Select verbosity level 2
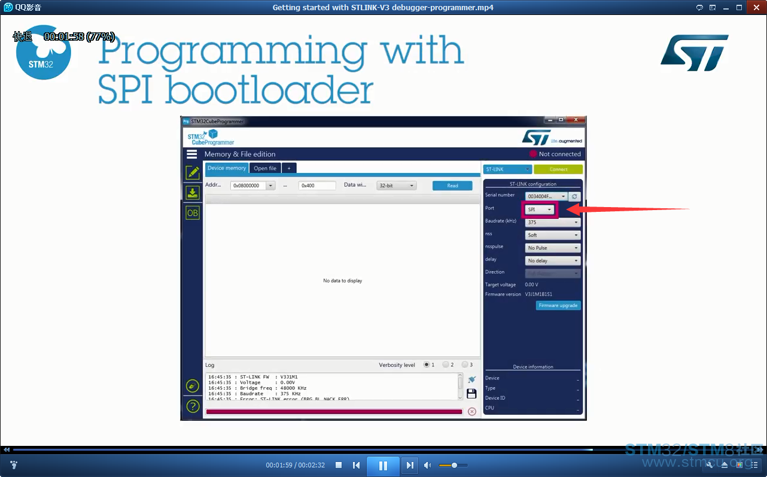The height and width of the screenshot is (477, 767). coord(446,364)
